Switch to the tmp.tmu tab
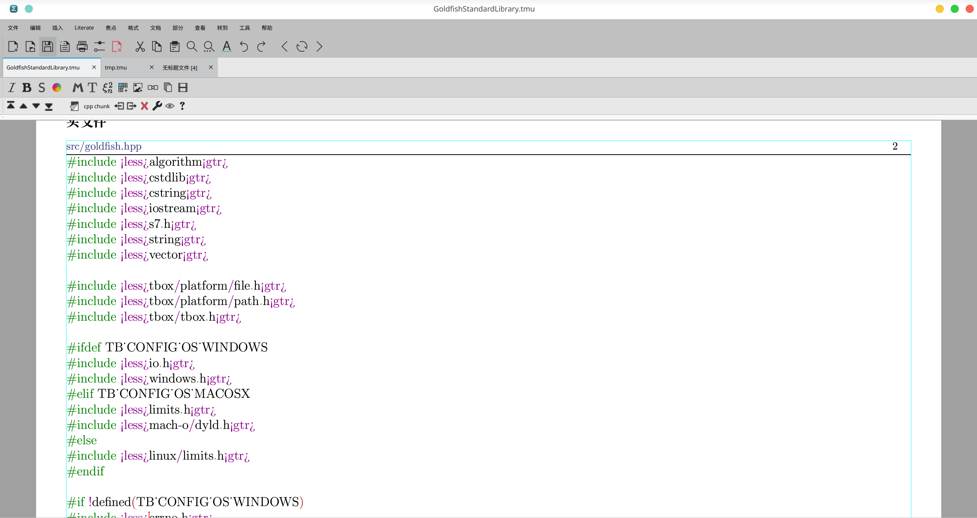Viewport: 977px width, 518px height. [x=116, y=68]
